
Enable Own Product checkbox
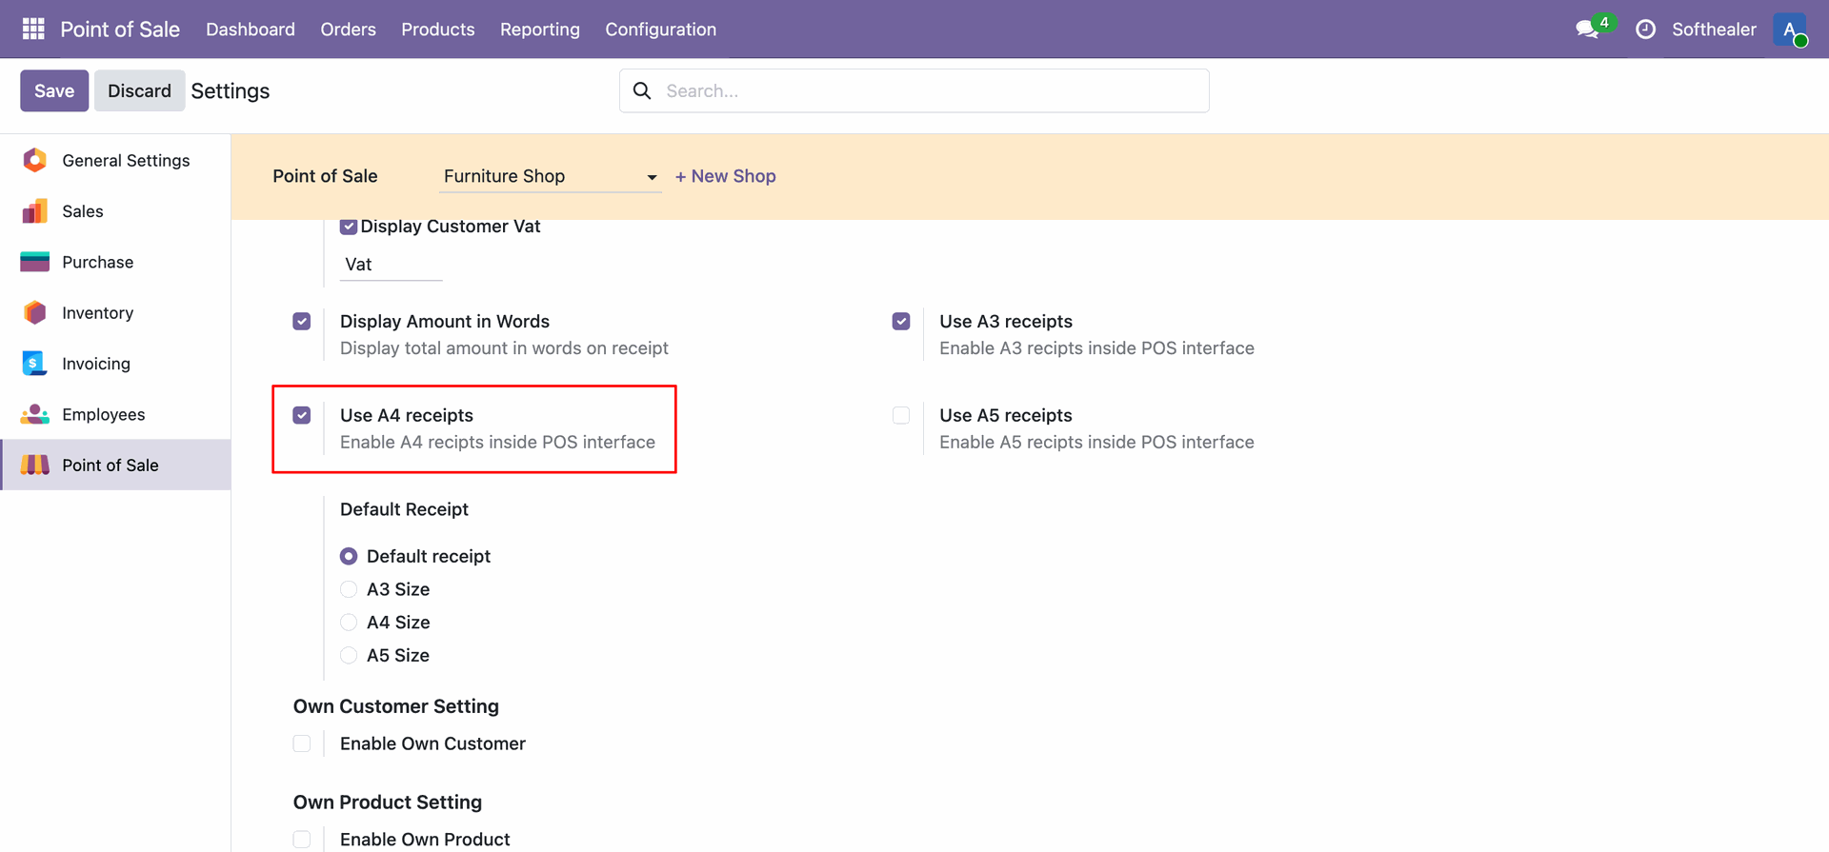tap(302, 840)
